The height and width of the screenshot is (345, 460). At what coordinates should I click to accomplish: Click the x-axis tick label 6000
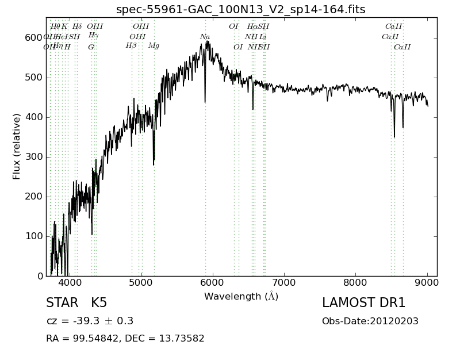(213, 283)
